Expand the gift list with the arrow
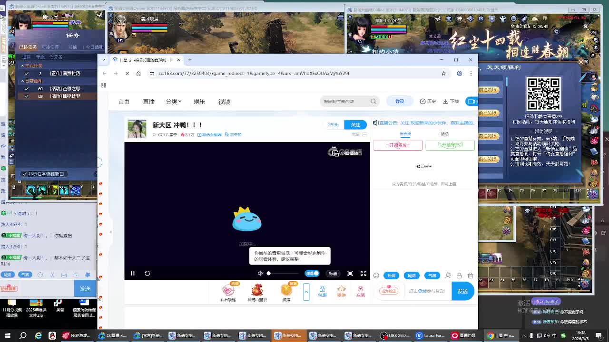The width and height of the screenshot is (609, 342). 306,292
